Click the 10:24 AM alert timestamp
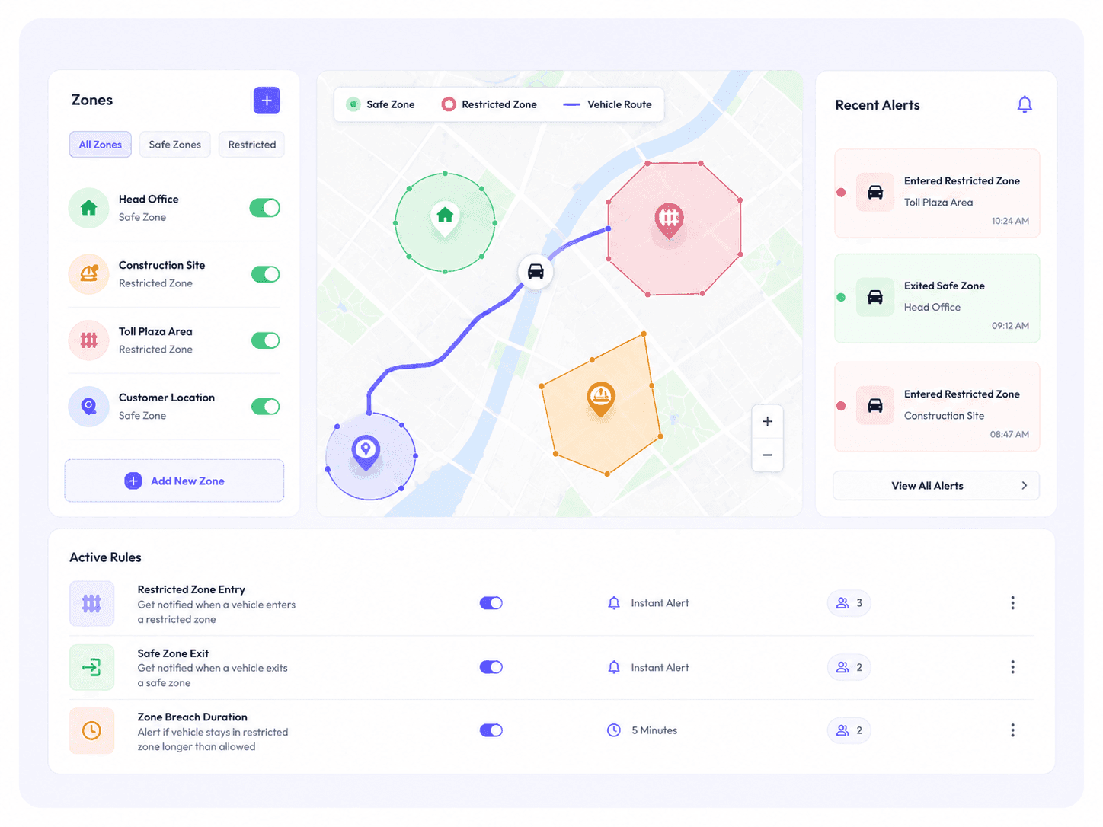The width and height of the screenshot is (1103, 827). pyautogui.click(x=1010, y=221)
